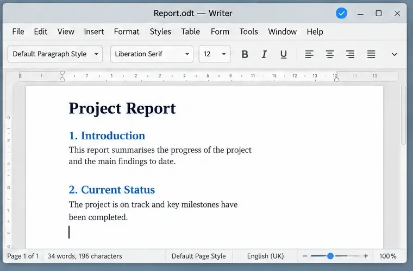This screenshot has height=271, width=413.
Task: Click the right indent marker on ruler
Action: tap(336, 79)
